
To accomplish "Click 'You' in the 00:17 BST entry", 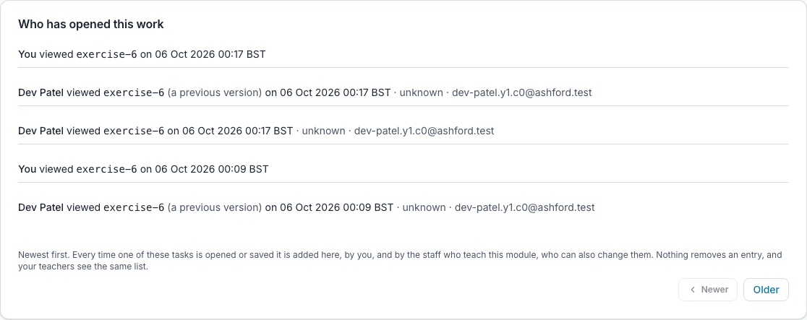I will (x=27, y=54).
